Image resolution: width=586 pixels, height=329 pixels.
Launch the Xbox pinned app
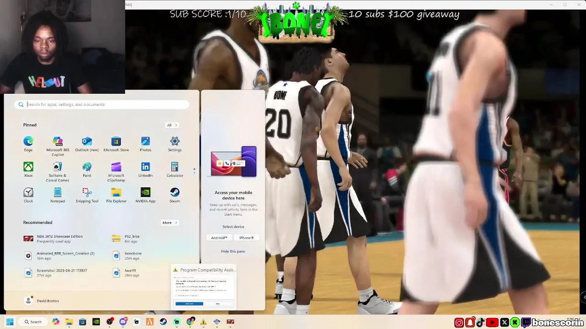tap(28, 170)
